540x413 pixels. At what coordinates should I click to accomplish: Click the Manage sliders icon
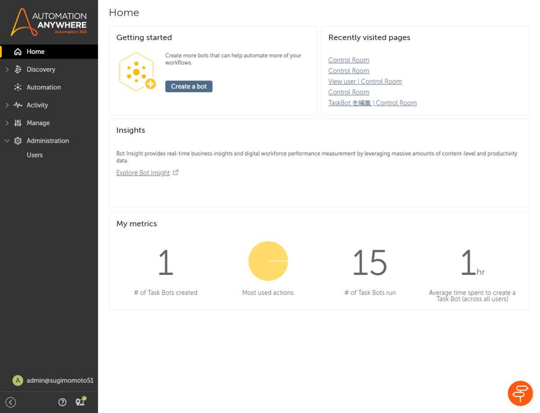(x=18, y=123)
